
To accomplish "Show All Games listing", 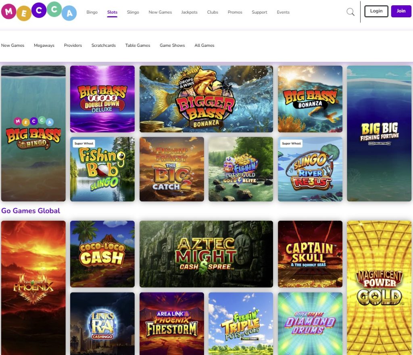I will pos(204,45).
